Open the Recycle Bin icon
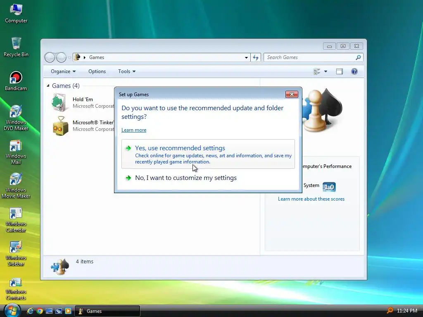Viewport: 423px width, 317px height. [16, 47]
